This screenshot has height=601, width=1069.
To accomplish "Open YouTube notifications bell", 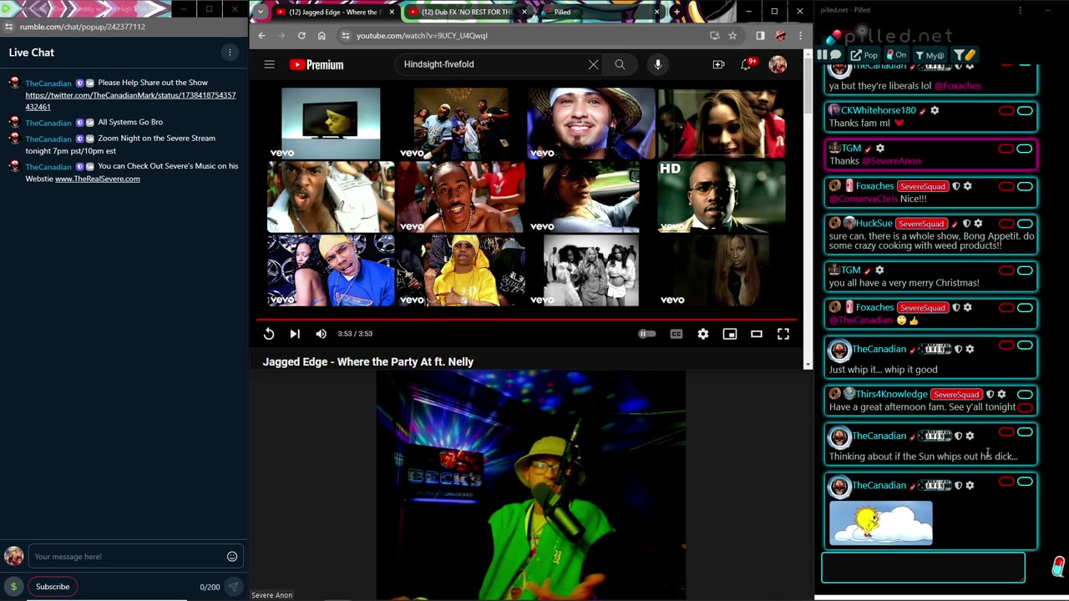I will 747,64.
